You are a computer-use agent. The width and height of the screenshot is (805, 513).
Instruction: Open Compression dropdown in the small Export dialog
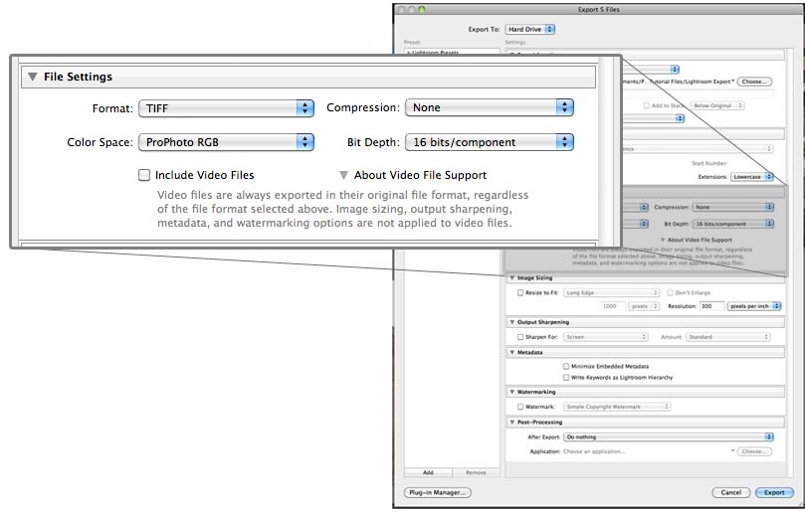(733, 207)
